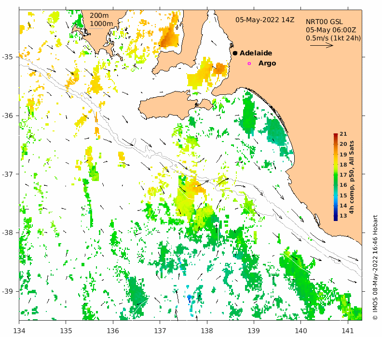Click the latitude label -38
This screenshot has height=337, width=382.
coord(7,233)
